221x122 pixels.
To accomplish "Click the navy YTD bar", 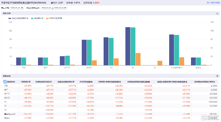I will pyautogui.click(x=19, y=61).
